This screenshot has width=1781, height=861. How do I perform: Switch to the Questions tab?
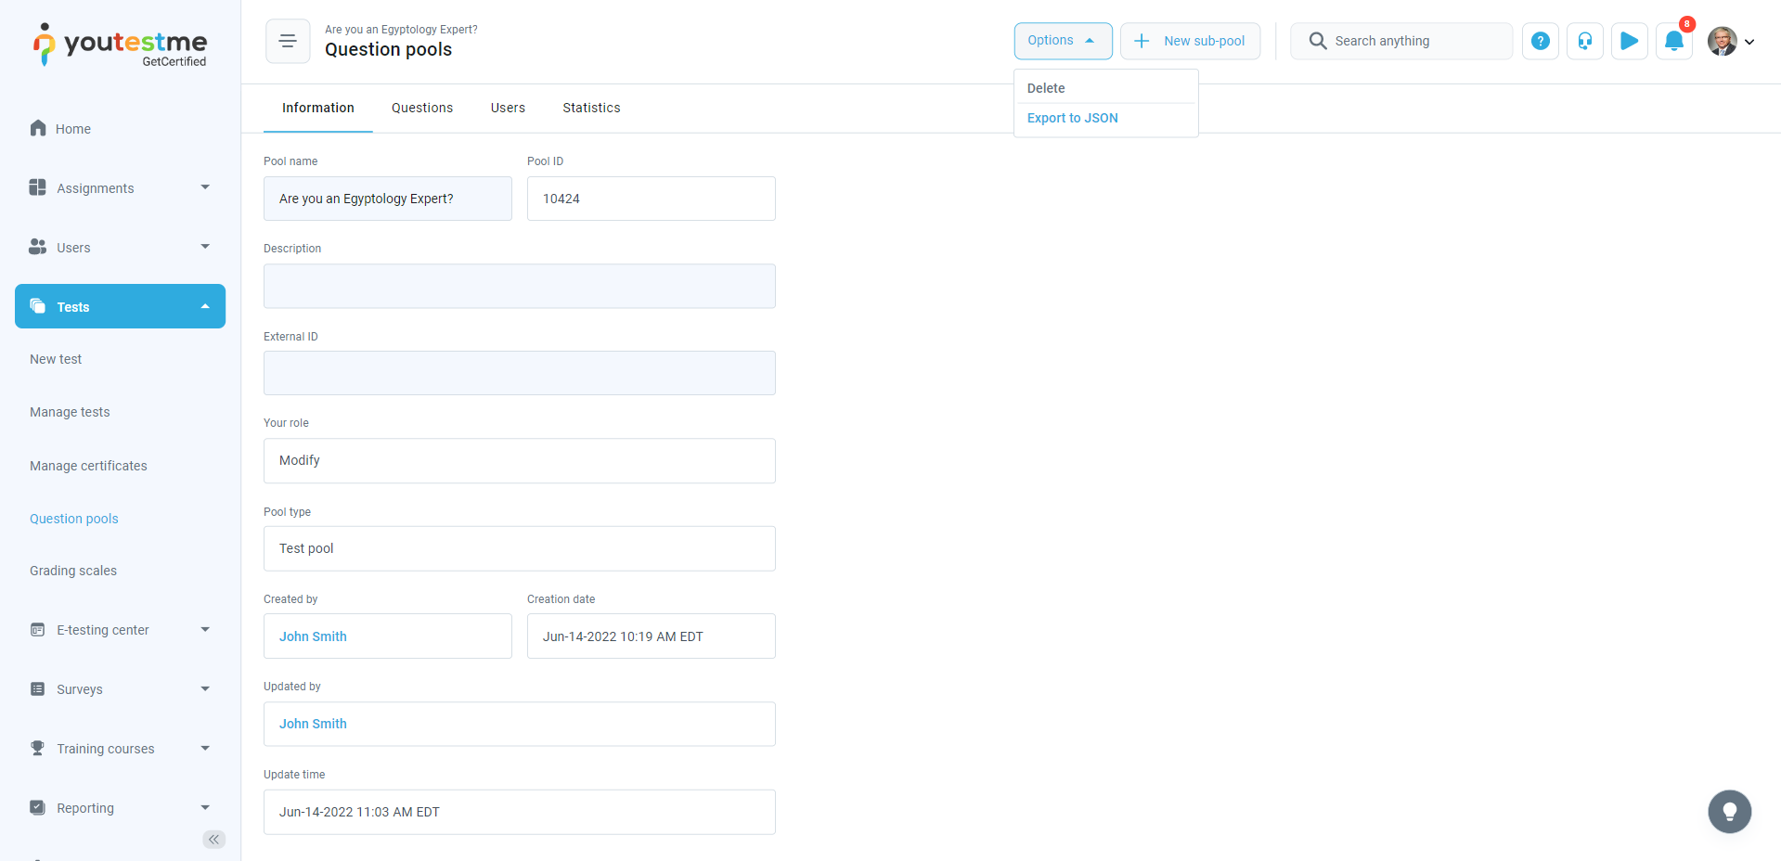click(422, 108)
